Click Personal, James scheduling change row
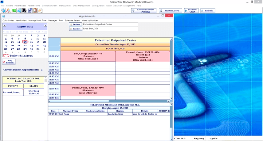 (13, 92)
